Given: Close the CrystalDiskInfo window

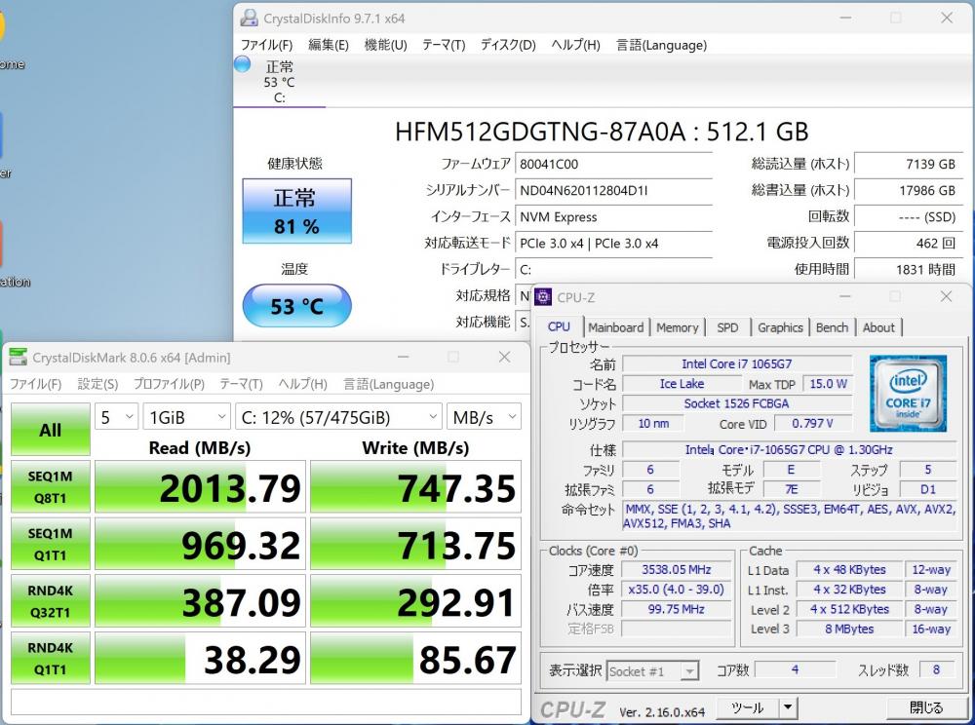Looking at the screenshot, I should [947, 18].
